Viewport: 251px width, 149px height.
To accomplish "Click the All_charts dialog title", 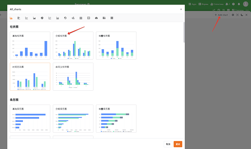I will 15,9.
